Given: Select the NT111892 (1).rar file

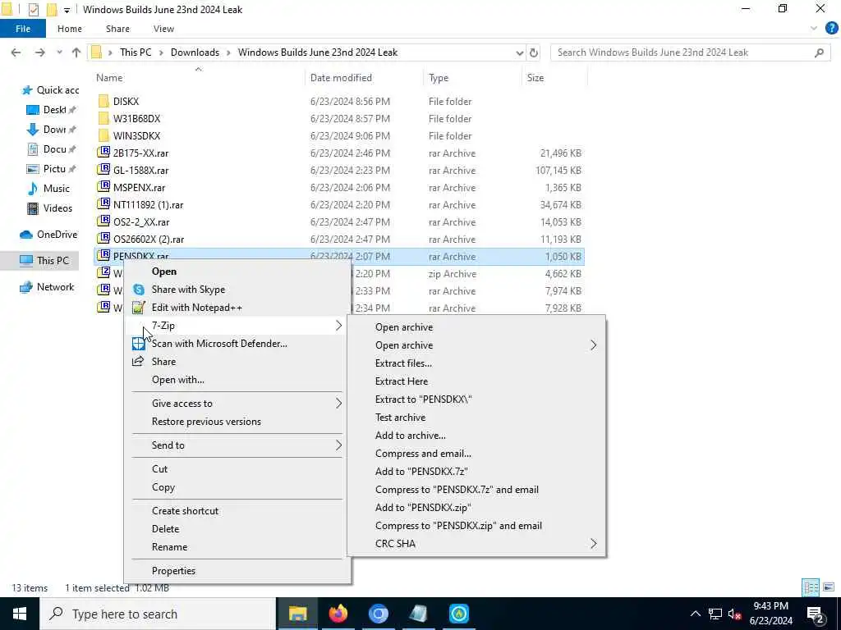Looking at the screenshot, I should 148,205.
